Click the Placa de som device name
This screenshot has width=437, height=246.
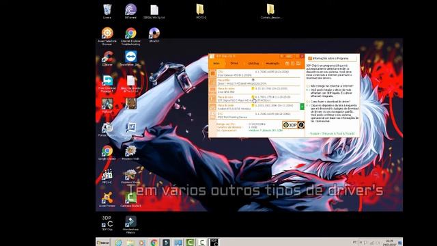(244, 100)
